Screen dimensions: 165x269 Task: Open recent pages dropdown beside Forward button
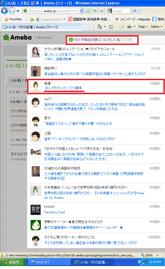[18, 11]
